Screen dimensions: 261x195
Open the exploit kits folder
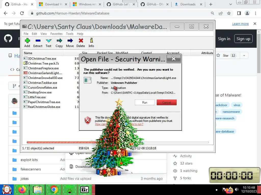coord(29,160)
